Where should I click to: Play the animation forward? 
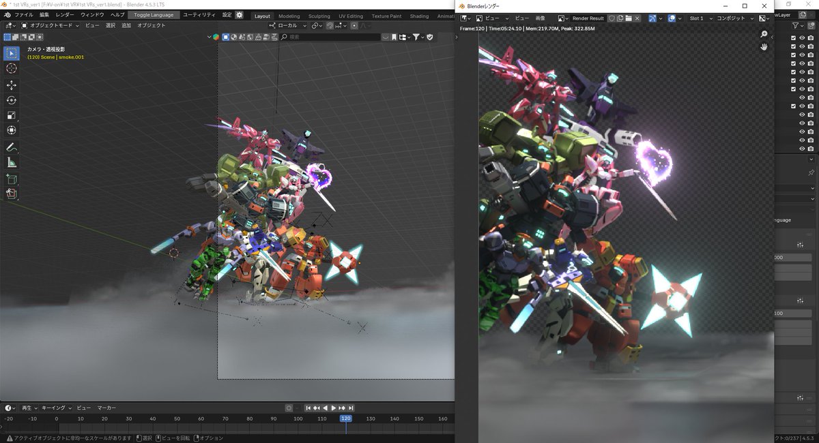pyautogui.click(x=334, y=408)
